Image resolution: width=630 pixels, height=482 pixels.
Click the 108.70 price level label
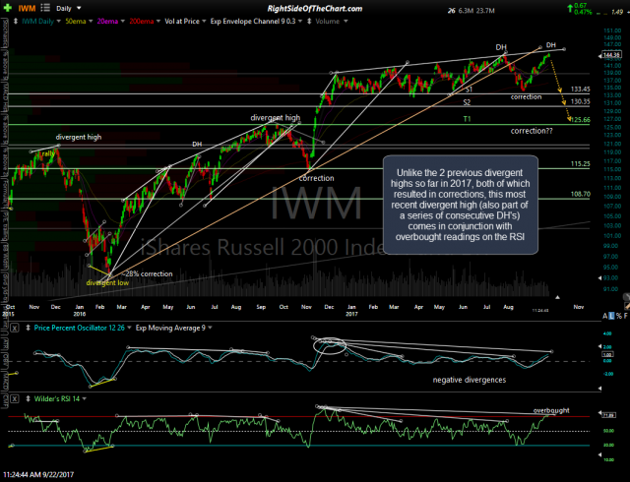580,194
